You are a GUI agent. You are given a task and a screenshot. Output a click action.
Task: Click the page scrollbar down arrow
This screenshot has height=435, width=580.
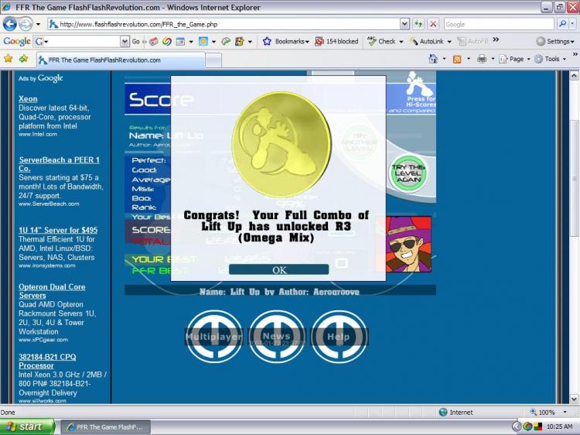coord(574,399)
